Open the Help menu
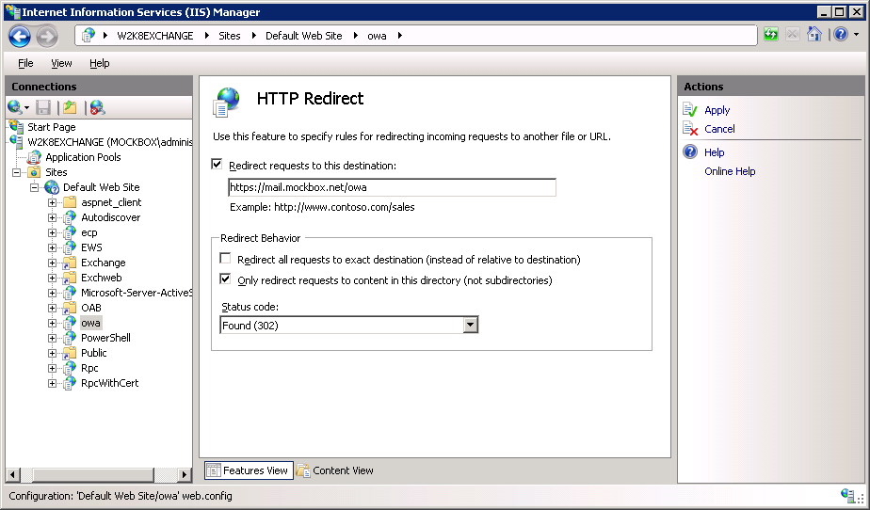The height and width of the screenshot is (510, 870). (x=99, y=63)
